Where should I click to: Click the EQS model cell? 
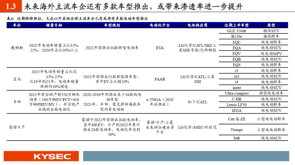[x=237, y=65]
